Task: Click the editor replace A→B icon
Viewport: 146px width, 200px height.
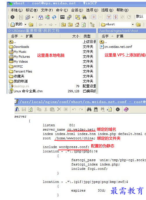Action: coord(96,109)
